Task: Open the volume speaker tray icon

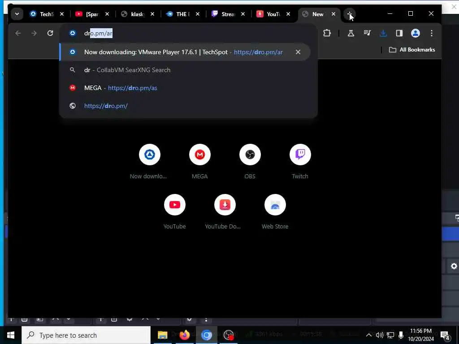Action: [x=379, y=335]
